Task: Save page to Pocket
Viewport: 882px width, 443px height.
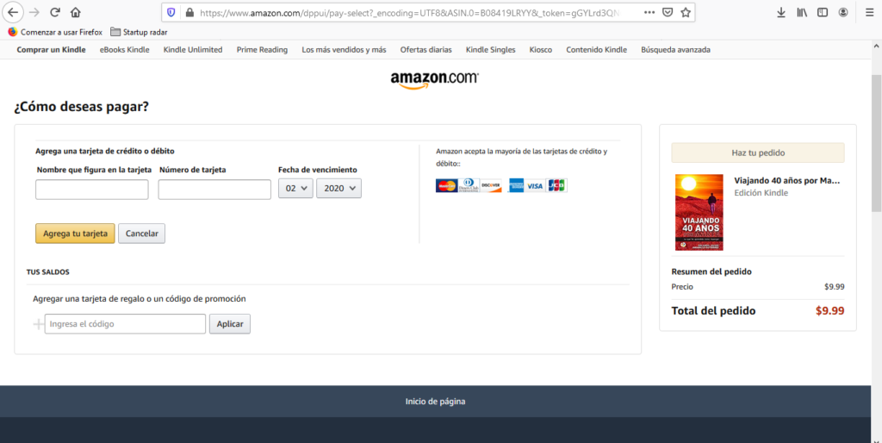Action: (668, 12)
